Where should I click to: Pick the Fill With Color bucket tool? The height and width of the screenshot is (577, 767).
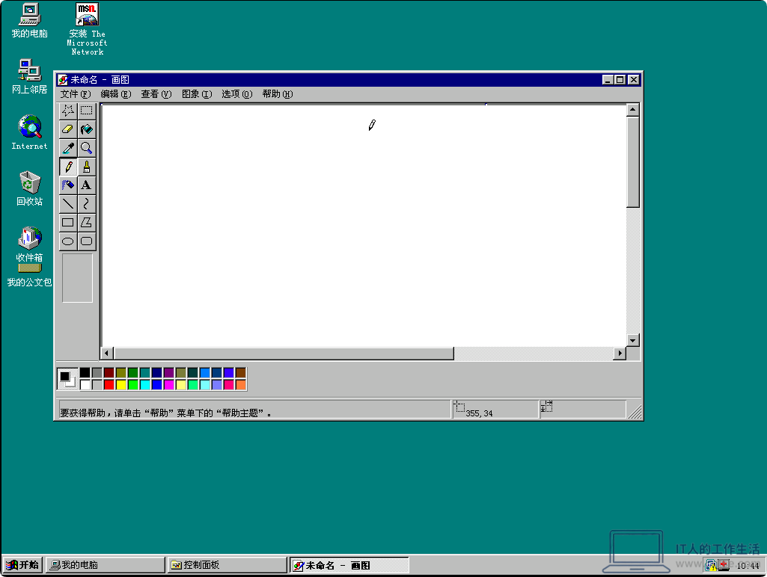pos(87,129)
